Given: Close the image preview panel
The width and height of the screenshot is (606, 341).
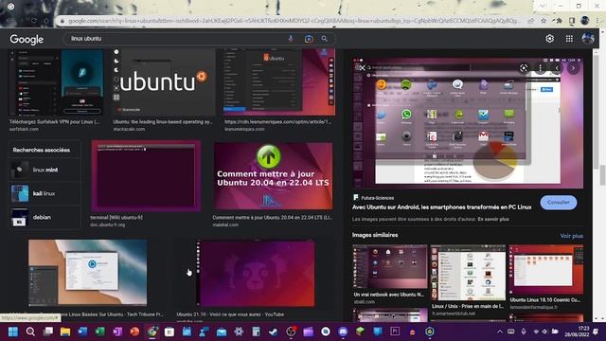Looking at the screenshot, I should (x=362, y=68).
